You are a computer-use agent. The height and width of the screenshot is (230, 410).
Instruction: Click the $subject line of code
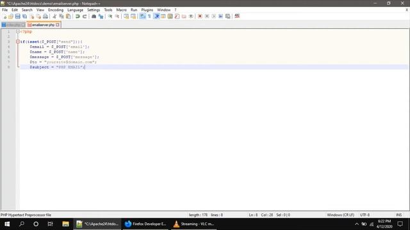point(214,67)
